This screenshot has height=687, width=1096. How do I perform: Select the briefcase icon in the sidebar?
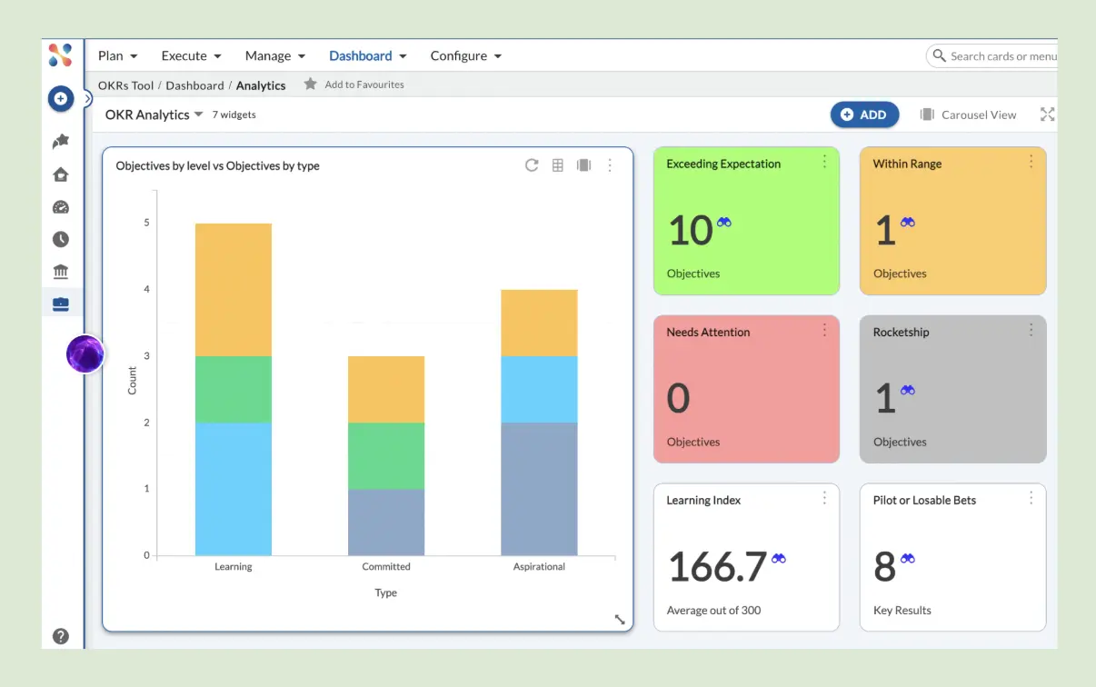60,304
